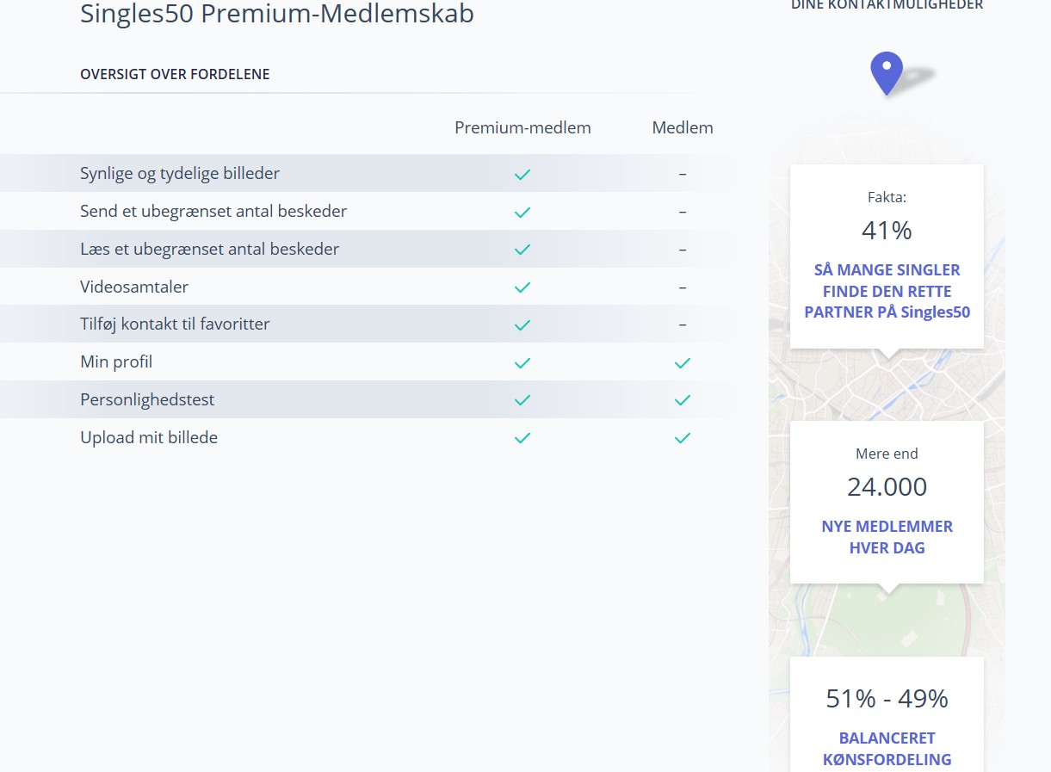Screen dimensions: 1051x772
Task: Click the Min profil feature label
Action: point(116,361)
